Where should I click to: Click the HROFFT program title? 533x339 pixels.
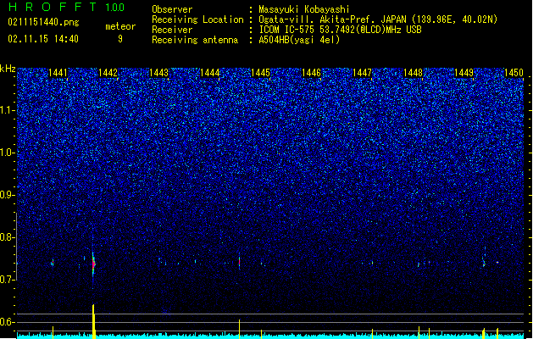tap(53, 7)
